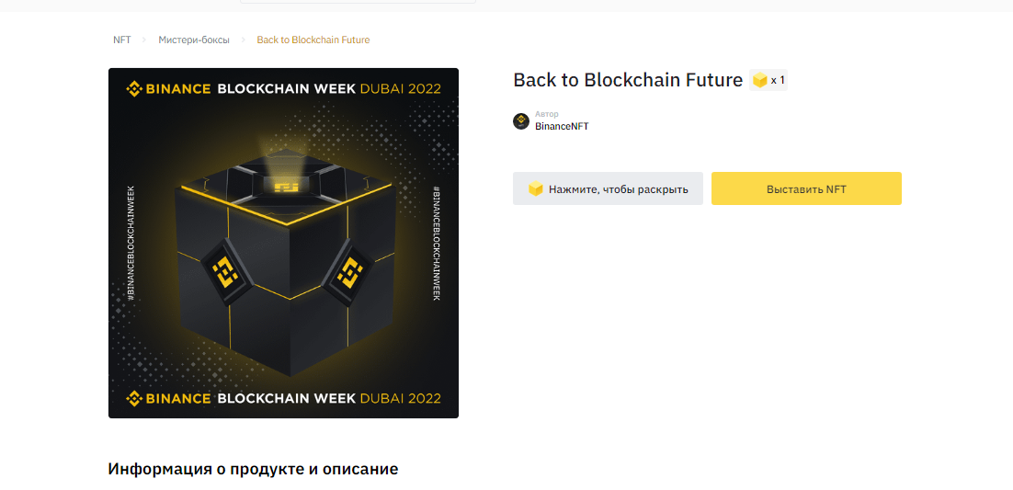The image size is (1013, 490).
Task: Click the box icon inside the reveal button
Action: point(536,189)
